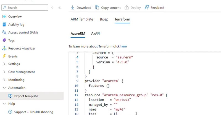Screen dimensions: 221x115
Task: Click 'features {}' on line 10
Action: 99,86
